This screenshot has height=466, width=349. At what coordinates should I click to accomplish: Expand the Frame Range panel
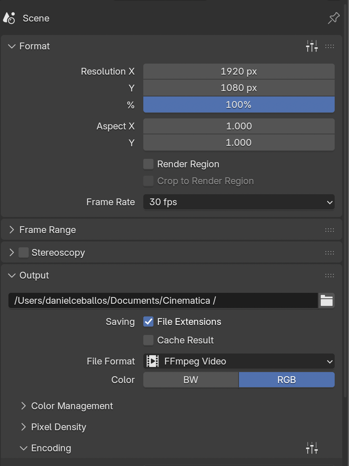[47, 230]
